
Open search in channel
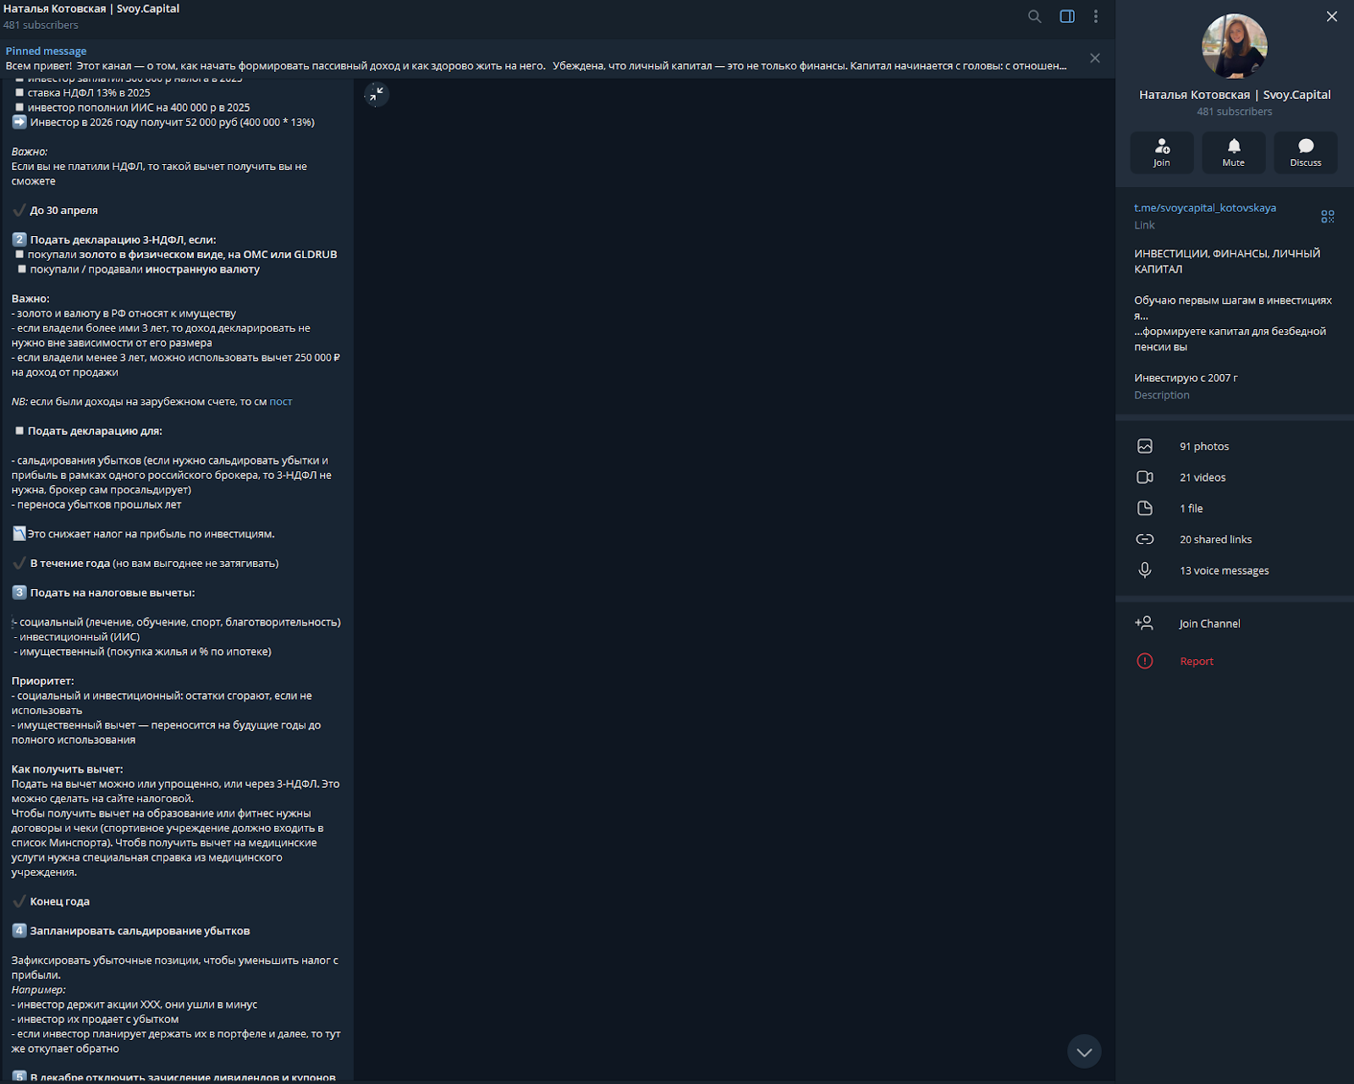[1034, 16]
